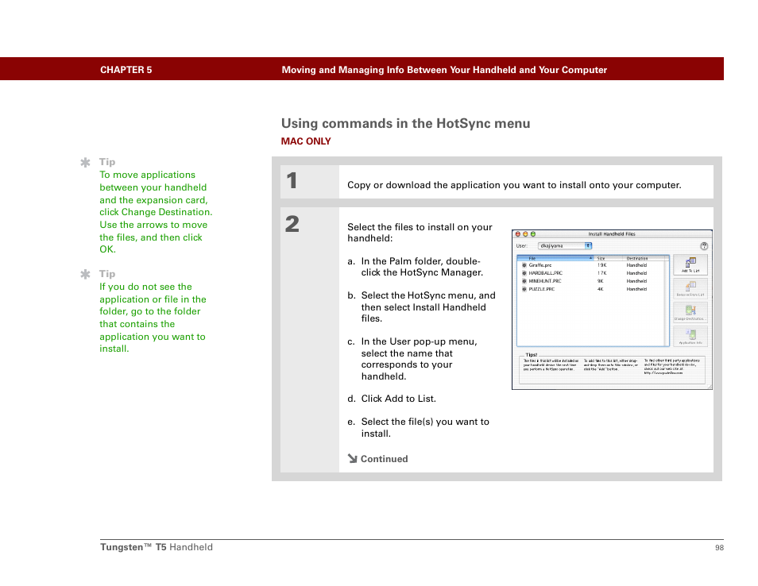Click the 4K size value
This screenshot has height=586, width=758.
[601, 289]
